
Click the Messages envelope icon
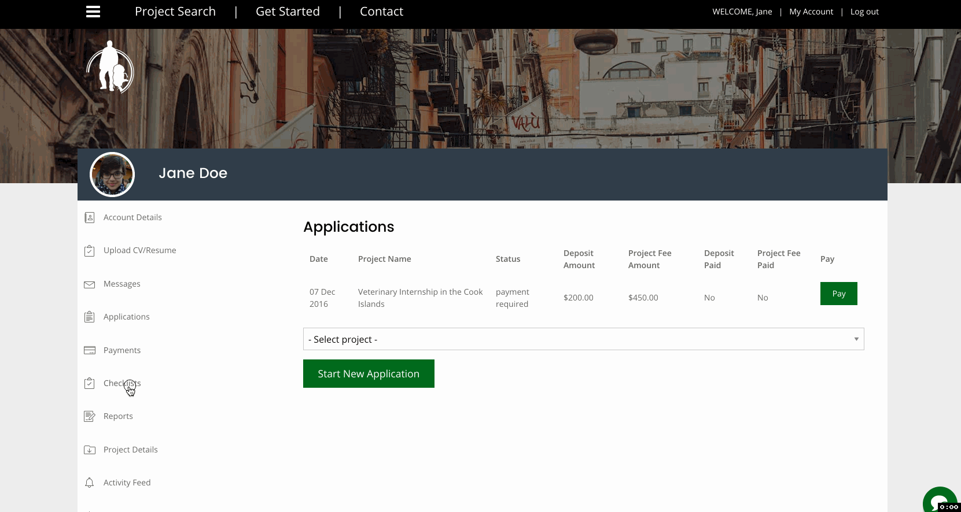coord(89,284)
